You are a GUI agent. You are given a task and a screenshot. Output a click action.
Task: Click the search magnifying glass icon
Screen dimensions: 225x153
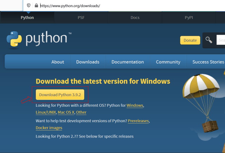click(209, 40)
